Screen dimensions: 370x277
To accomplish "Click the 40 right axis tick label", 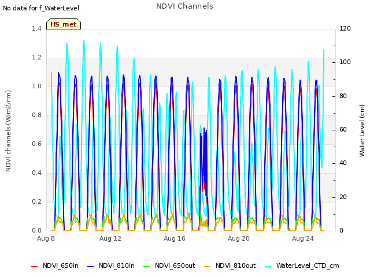I will [x=343, y=163].
